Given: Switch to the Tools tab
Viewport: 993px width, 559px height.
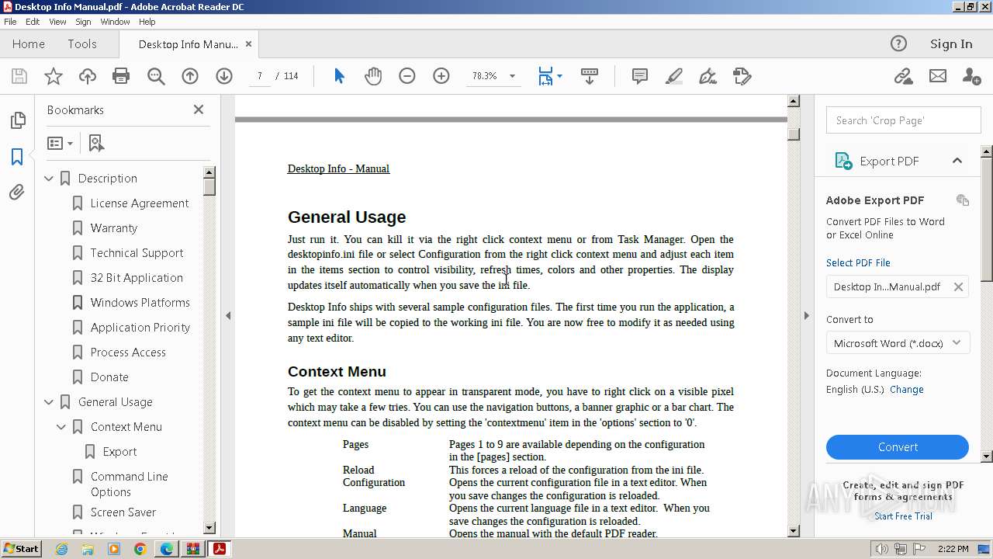Looking at the screenshot, I should (x=82, y=43).
